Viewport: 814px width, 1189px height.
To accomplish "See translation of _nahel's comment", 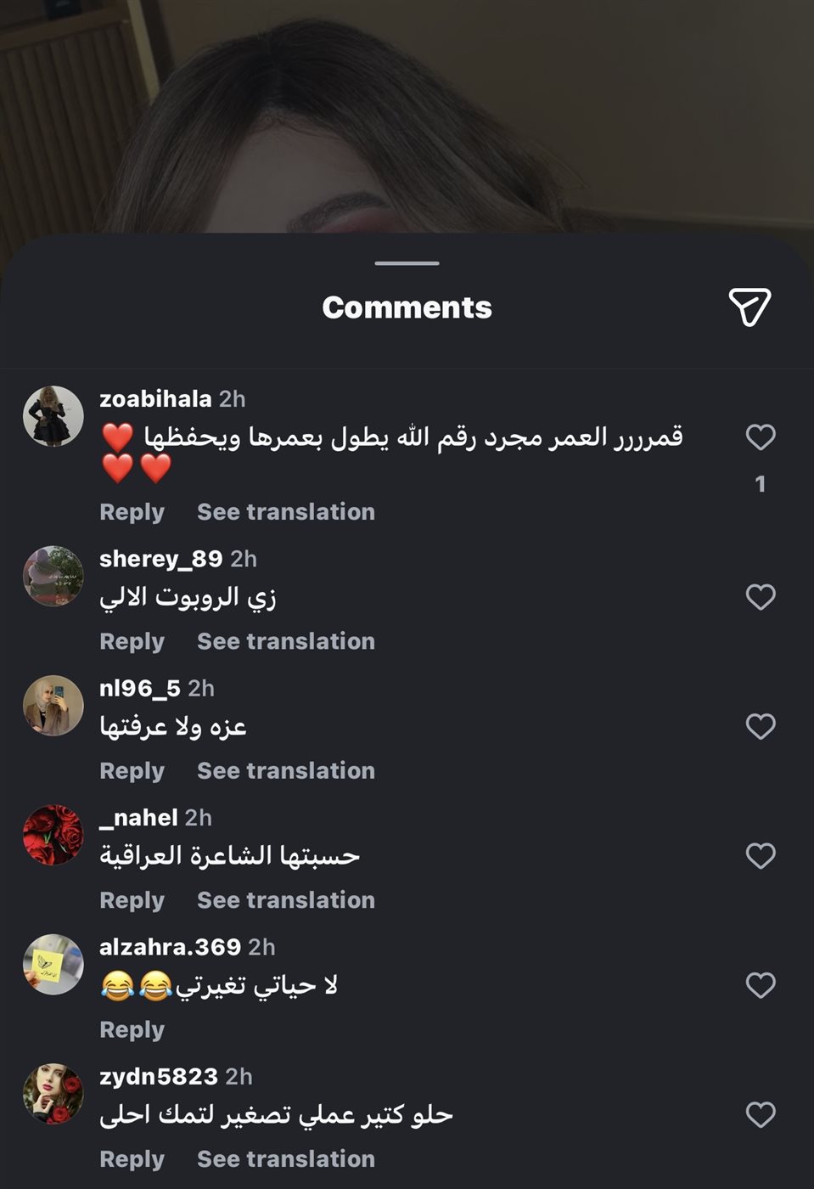I will (x=286, y=900).
